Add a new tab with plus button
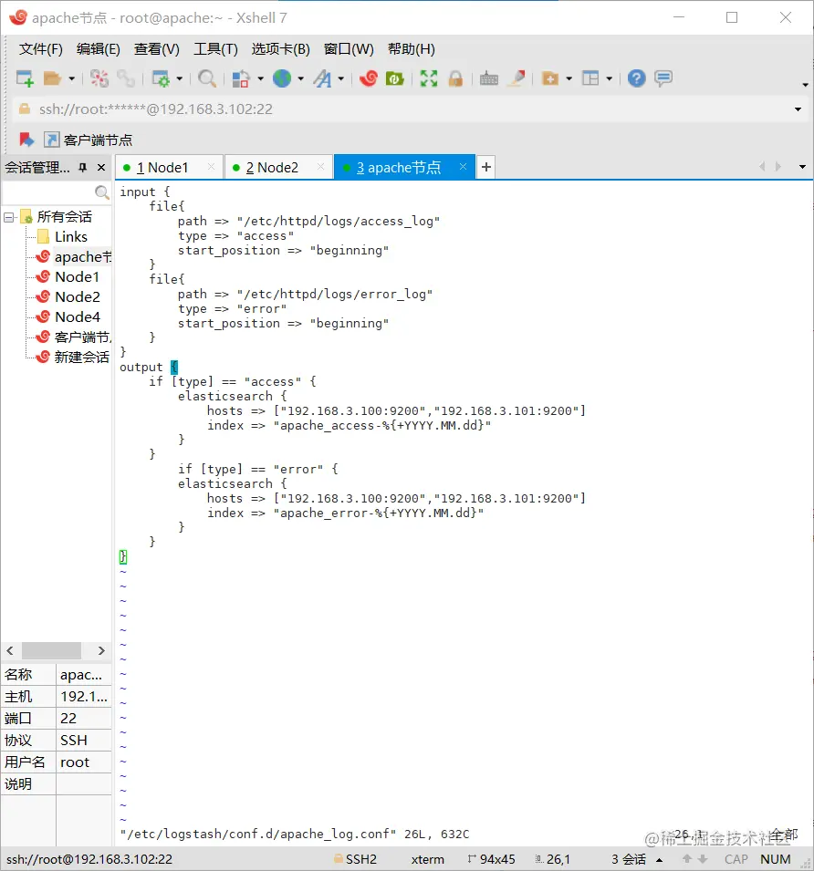Screen dimensions: 814x871 click(486, 167)
